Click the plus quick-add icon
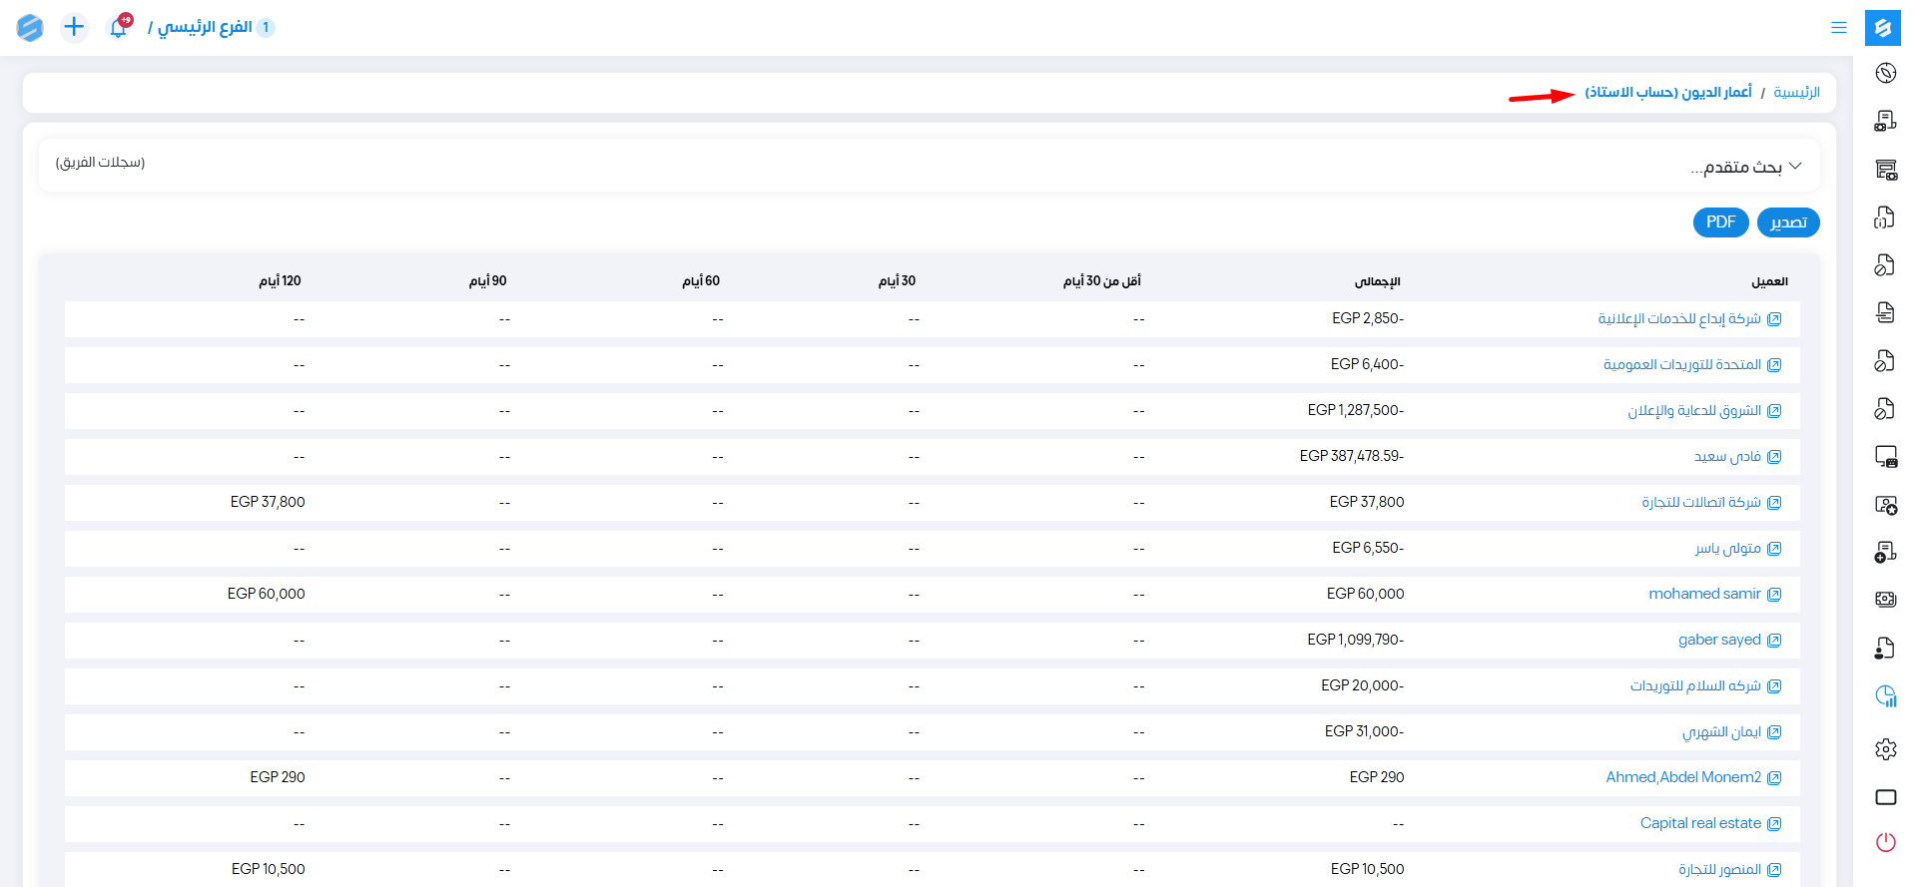The height and width of the screenshot is (887, 1916). 74,27
